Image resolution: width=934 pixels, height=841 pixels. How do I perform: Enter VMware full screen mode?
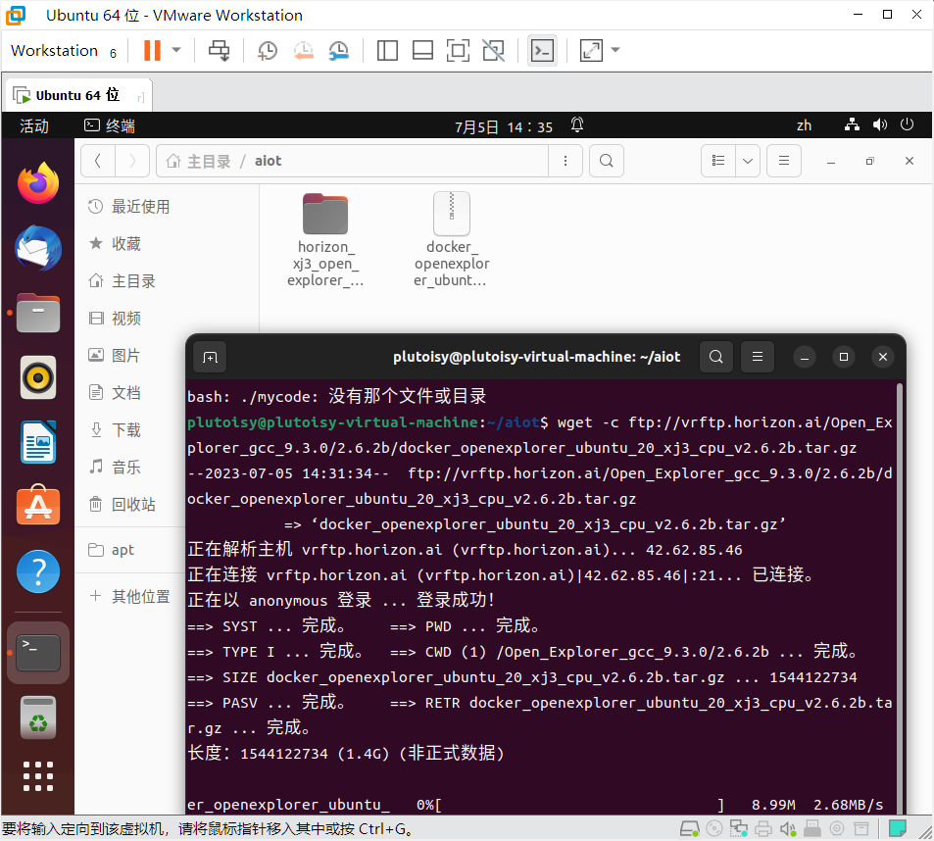pyautogui.click(x=458, y=51)
